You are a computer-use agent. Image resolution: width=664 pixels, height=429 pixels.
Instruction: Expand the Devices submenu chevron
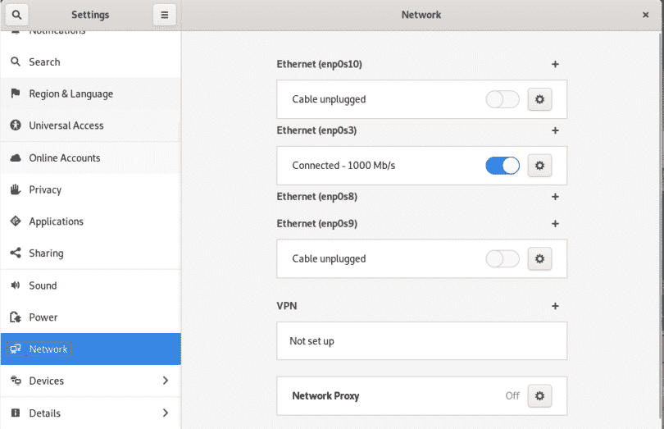[166, 381]
